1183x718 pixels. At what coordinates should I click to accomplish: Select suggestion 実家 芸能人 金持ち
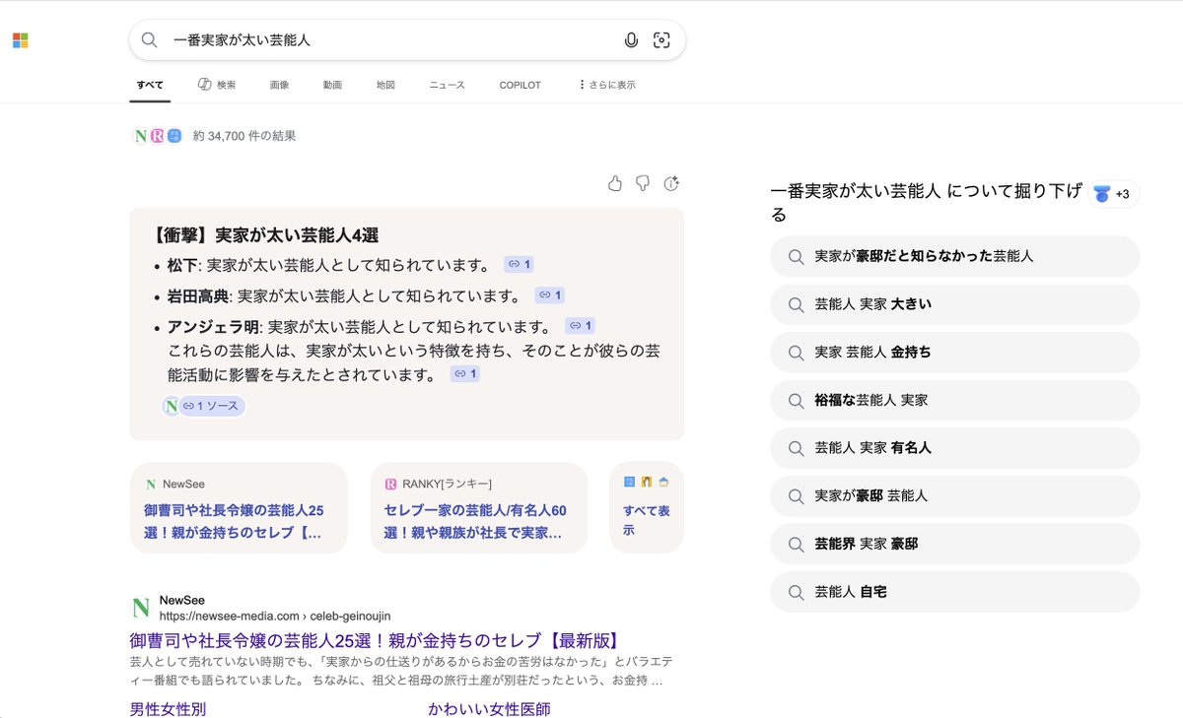[954, 353]
